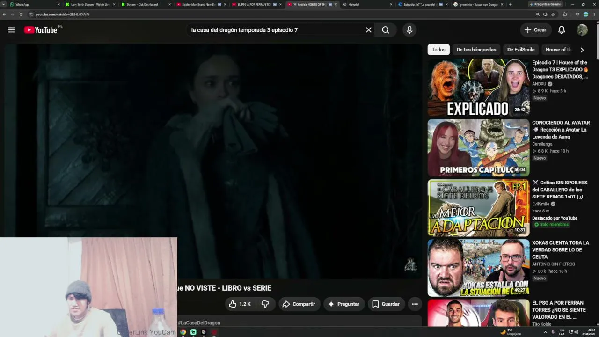
Task: Open the account avatar menu
Action: (582, 30)
